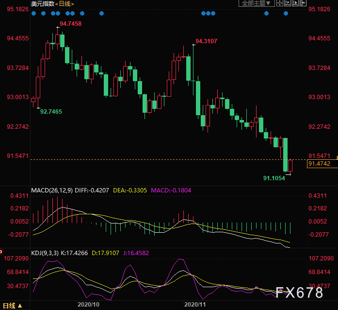Click the 94.7458 high price marker
Screen dimensions: 338x310
tap(70, 23)
